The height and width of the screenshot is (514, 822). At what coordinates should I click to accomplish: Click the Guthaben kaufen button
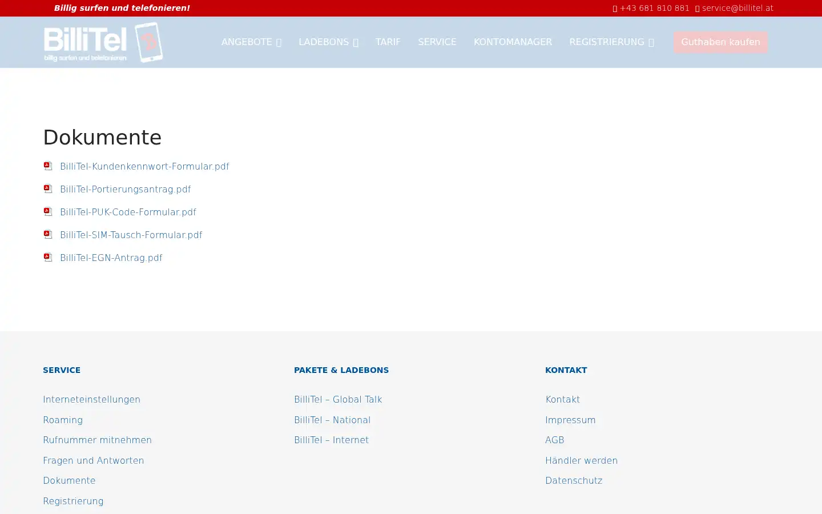coord(720,42)
